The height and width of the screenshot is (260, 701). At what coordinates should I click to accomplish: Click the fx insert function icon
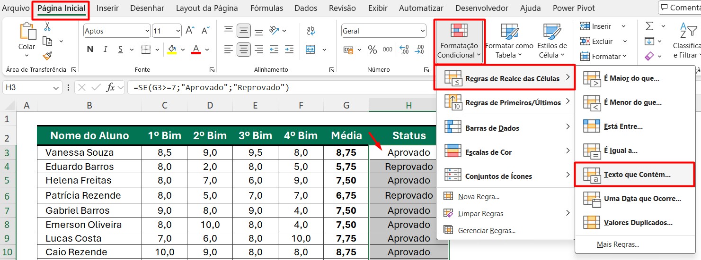[x=111, y=87]
